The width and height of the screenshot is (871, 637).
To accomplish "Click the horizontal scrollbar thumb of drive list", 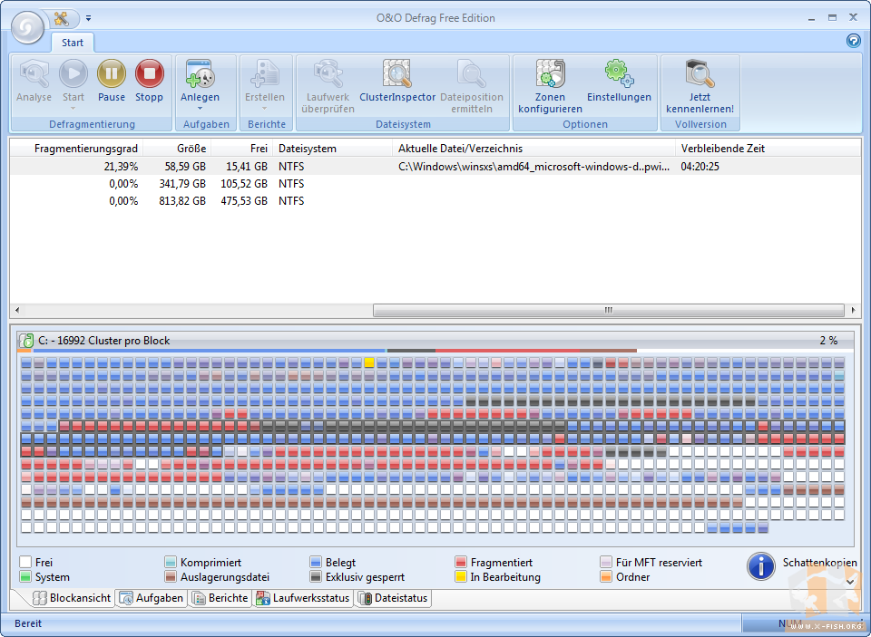I will coord(608,310).
